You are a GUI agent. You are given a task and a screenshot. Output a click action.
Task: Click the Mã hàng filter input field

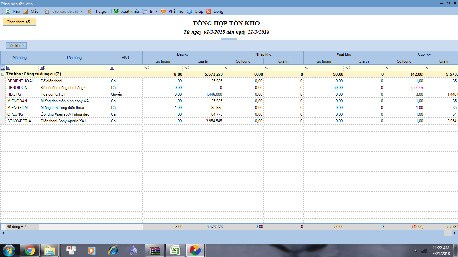click(x=25, y=68)
